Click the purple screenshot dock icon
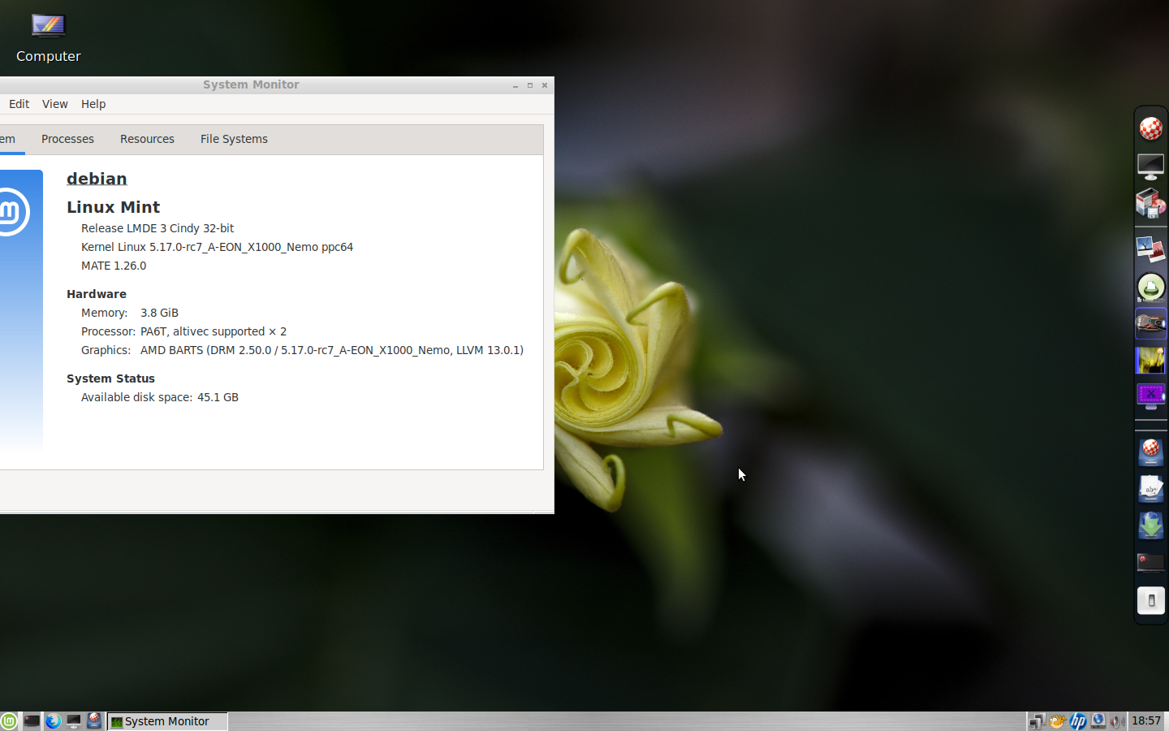Viewport: 1169px width, 731px height. [1150, 396]
